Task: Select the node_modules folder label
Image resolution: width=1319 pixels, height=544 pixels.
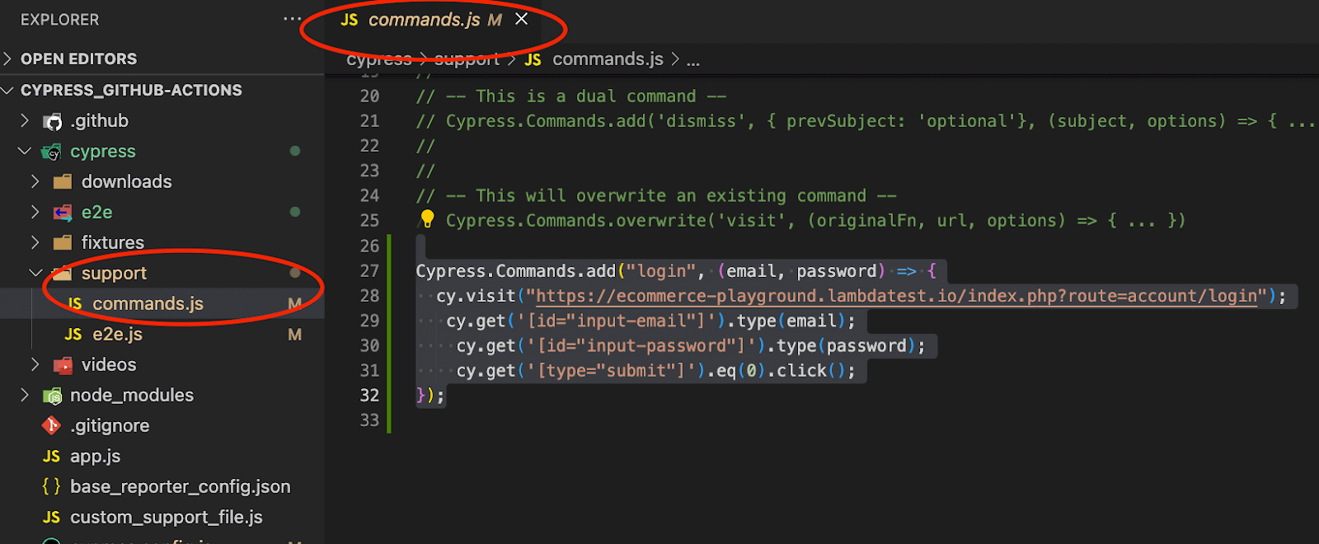Action: click(132, 395)
